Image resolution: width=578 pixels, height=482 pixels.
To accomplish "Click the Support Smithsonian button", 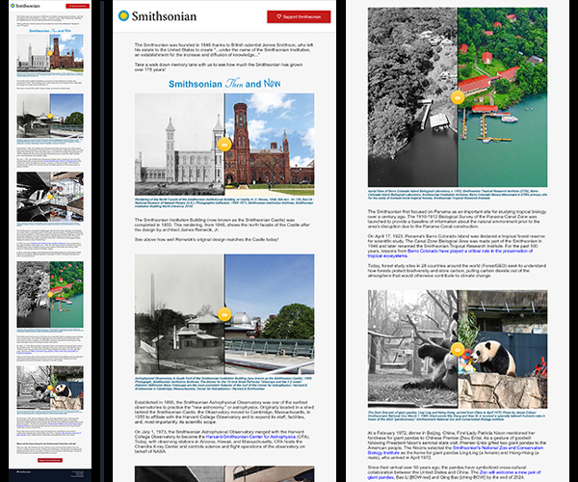I will coord(289,17).
